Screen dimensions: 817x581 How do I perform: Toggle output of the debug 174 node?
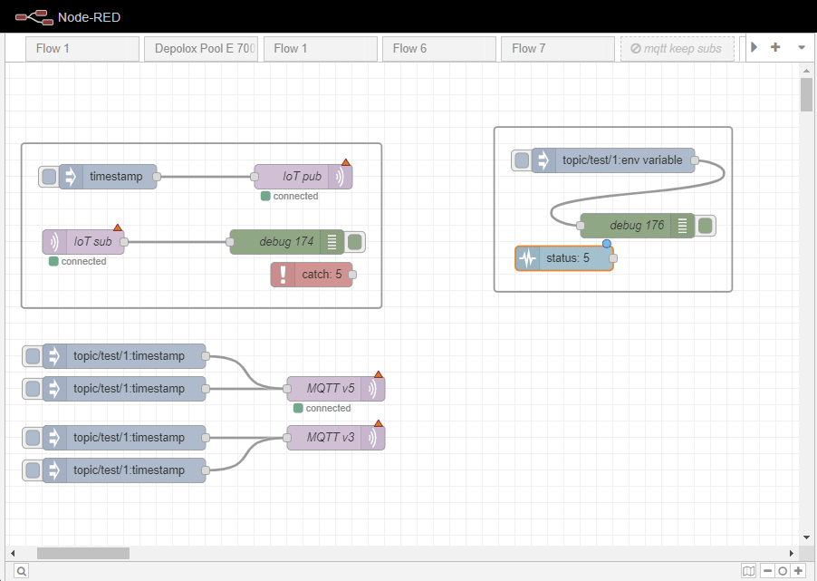[x=353, y=241]
